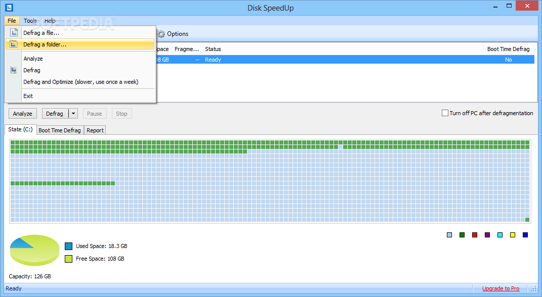The width and height of the screenshot is (542, 297).
Task: Click the yellow legend color swatch
Action: (x=513, y=235)
